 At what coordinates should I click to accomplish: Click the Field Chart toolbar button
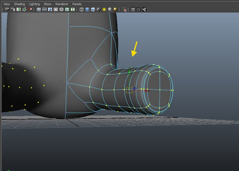tap(62, 9)
